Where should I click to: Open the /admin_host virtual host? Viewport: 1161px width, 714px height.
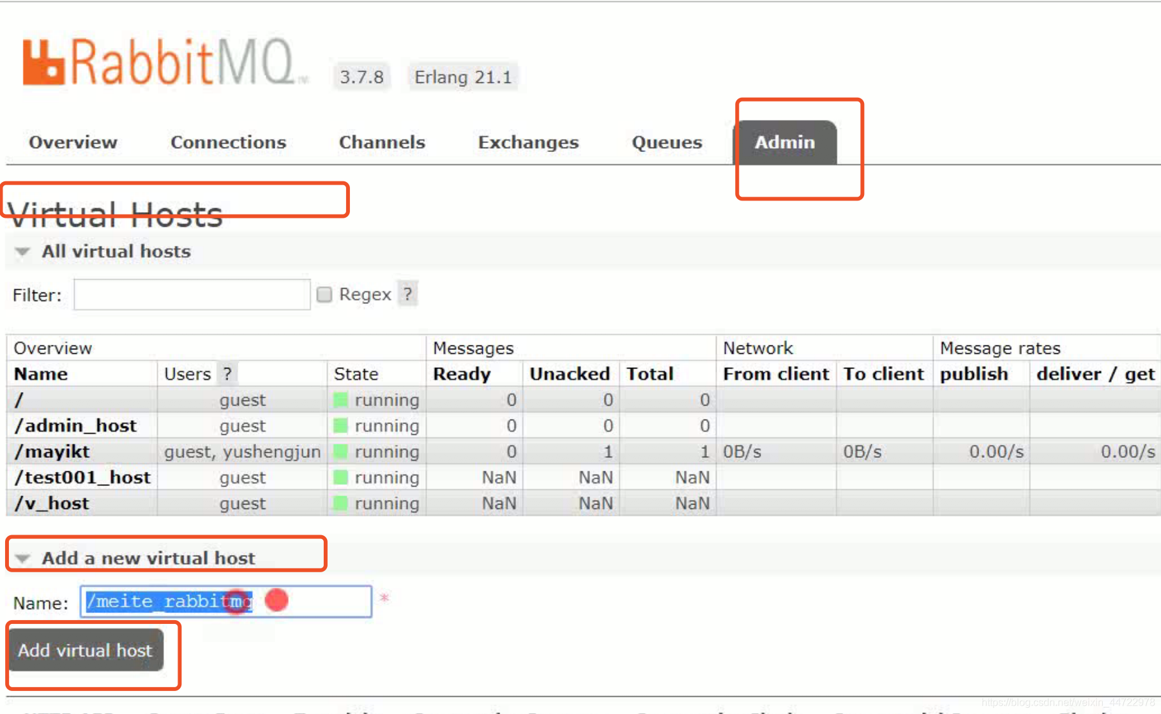(x=75, y=426)
